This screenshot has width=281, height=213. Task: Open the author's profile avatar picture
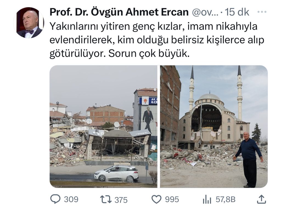29,23
